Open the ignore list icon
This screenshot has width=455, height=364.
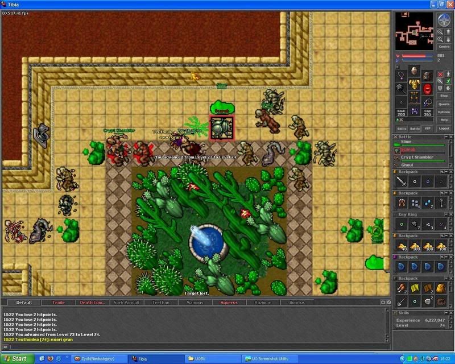click(389, 303)
